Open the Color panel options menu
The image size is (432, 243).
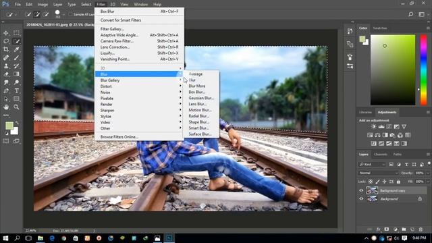tap(428, 28)
